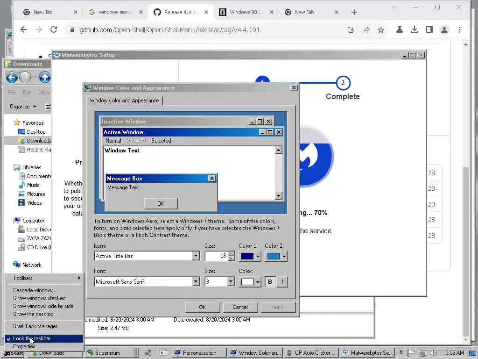Choose Show windows side by side
This screenshot has height=359, width=478.
pyautogui.click(x=44, y=306)
